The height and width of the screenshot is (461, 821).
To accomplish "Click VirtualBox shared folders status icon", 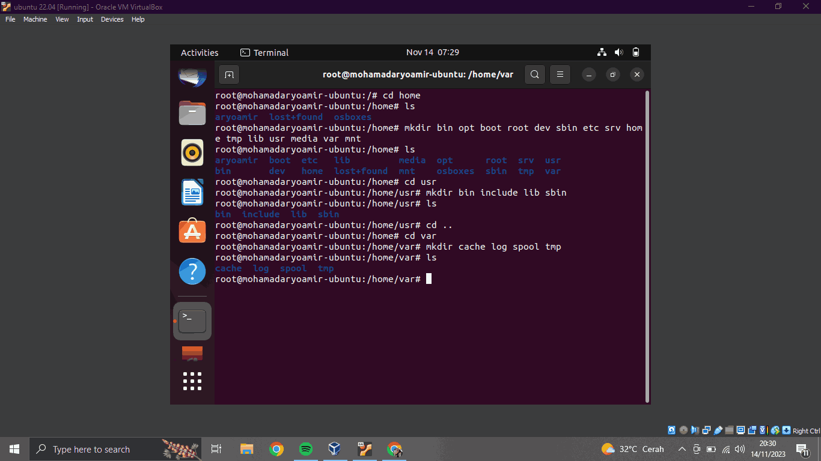I will 729,430.
